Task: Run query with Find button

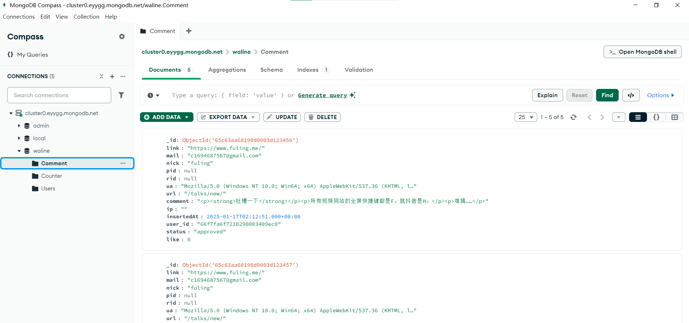Action: point(607,95)
